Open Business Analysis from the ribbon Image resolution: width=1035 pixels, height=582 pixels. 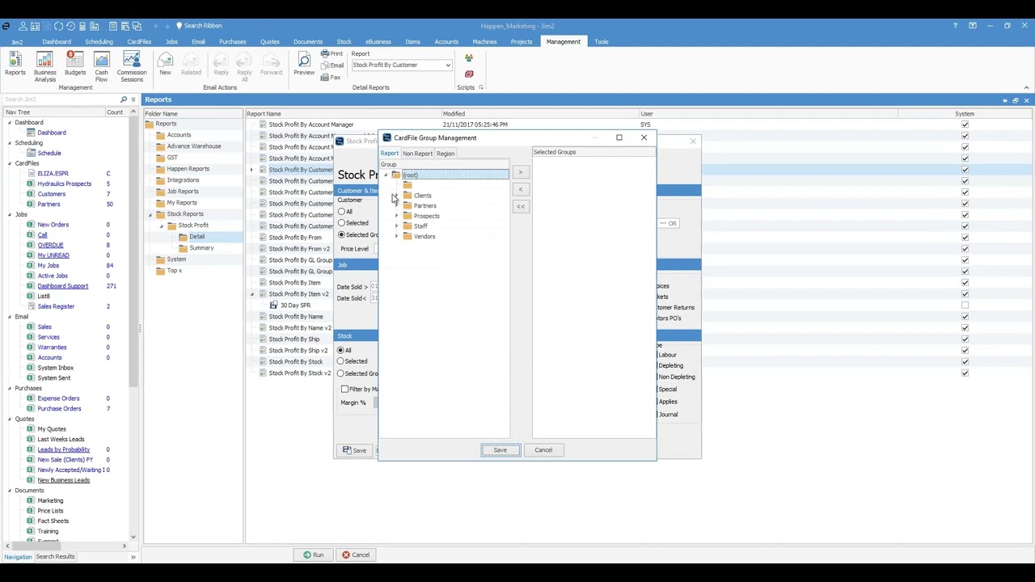coord(45,66)
